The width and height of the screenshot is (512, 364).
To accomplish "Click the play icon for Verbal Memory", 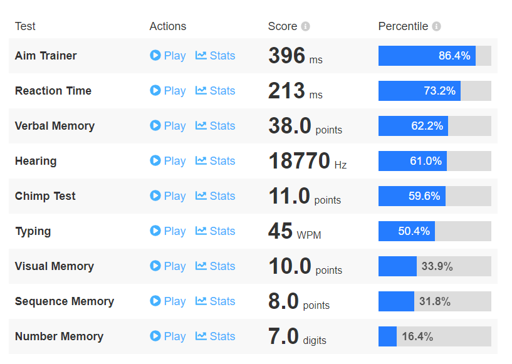I will (x=155, y=125).
